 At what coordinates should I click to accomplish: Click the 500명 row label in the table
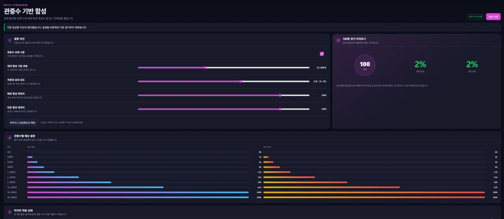coord(10,167)
